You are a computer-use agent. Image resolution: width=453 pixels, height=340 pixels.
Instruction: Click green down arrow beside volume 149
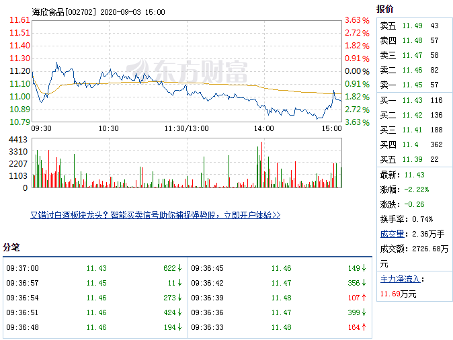[x=365, y=268]
